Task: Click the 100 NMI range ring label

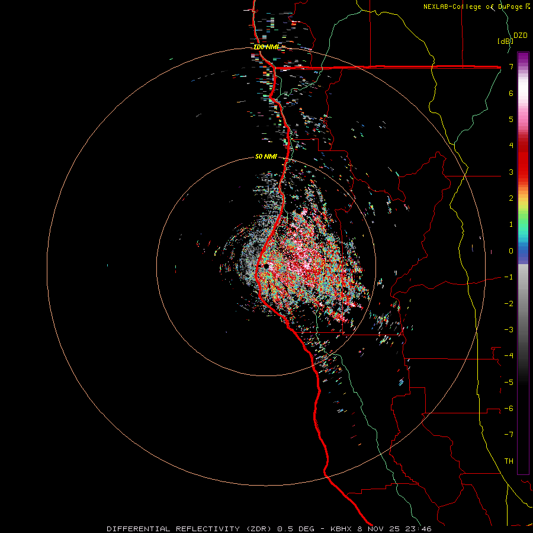Action: [x=266, y=47]
